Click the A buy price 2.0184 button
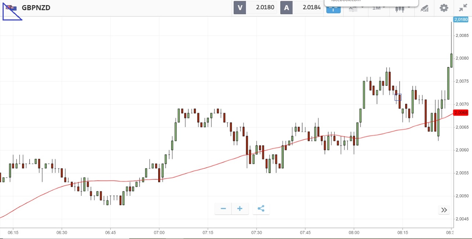Screen dimensions: 472x239 coord(301,7)
